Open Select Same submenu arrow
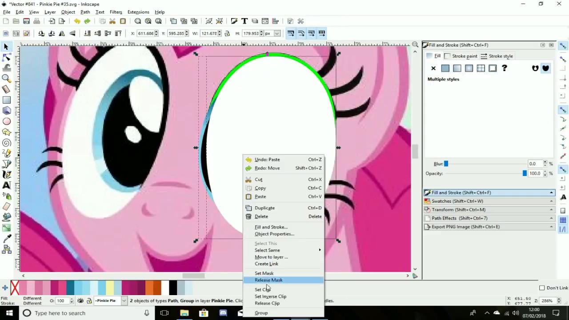Image resolution: width=569 pixels, height=320 pixels. click(x=320, y=250)
